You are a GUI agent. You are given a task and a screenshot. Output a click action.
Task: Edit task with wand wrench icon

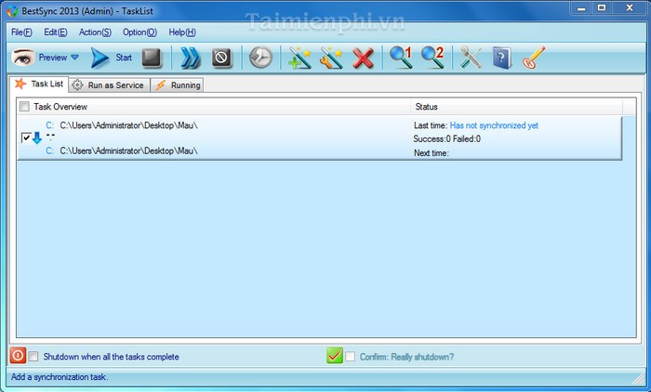click(x=331, y=58)
